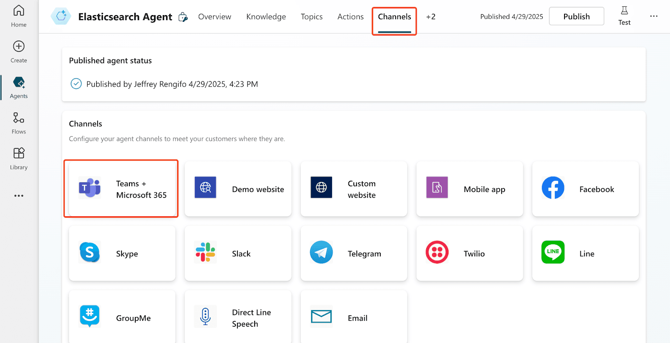The width and height of the screenshot is (670, 343).
Task: Choose the Facebook channel
Action: click(x=585, y=189)
